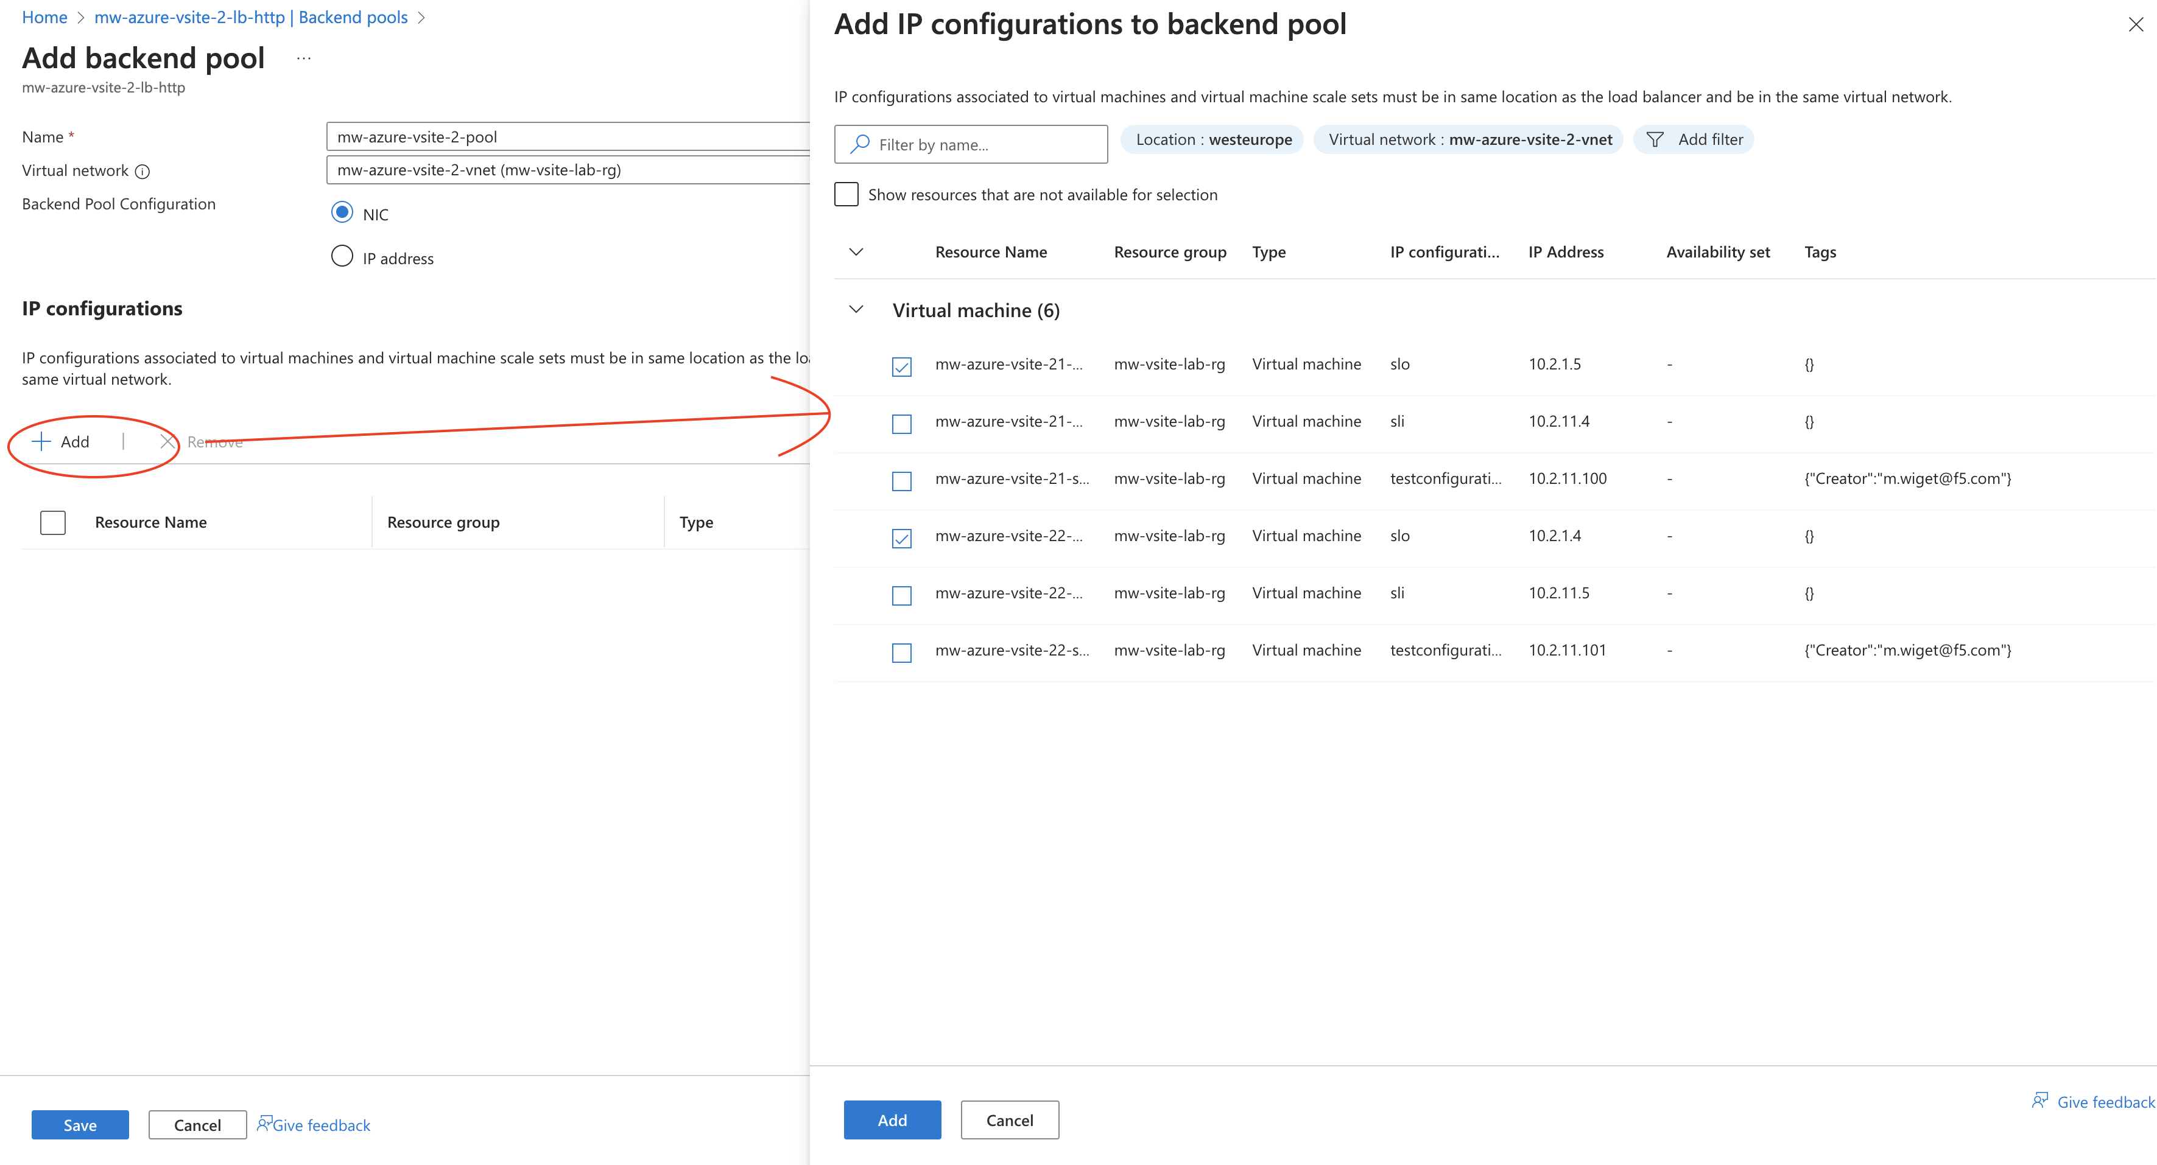Open mw-azure-vsite-2-lb-http Backend pools breadcrumb
Viewport: 2157px width, 1165px height.
(250, 17)
